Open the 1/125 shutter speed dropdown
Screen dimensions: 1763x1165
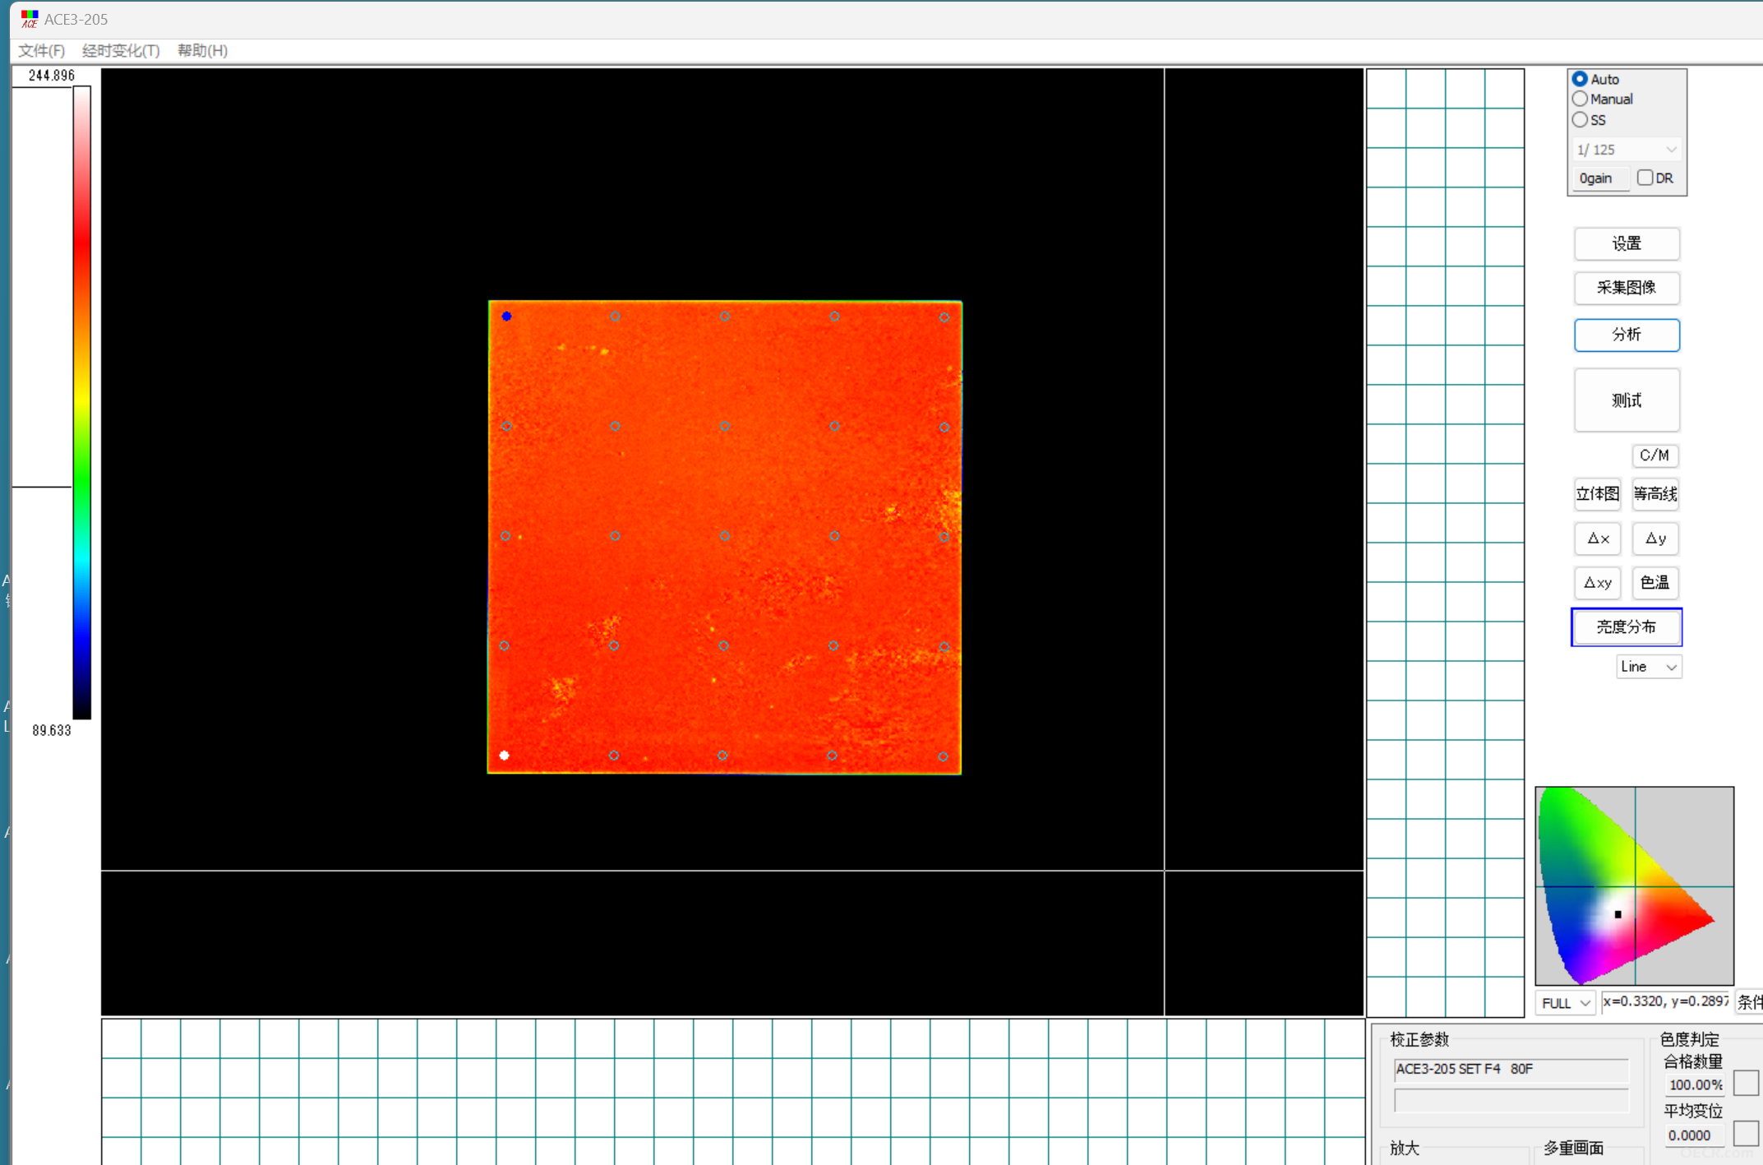pyautogui.click(x=1627, y=150)
